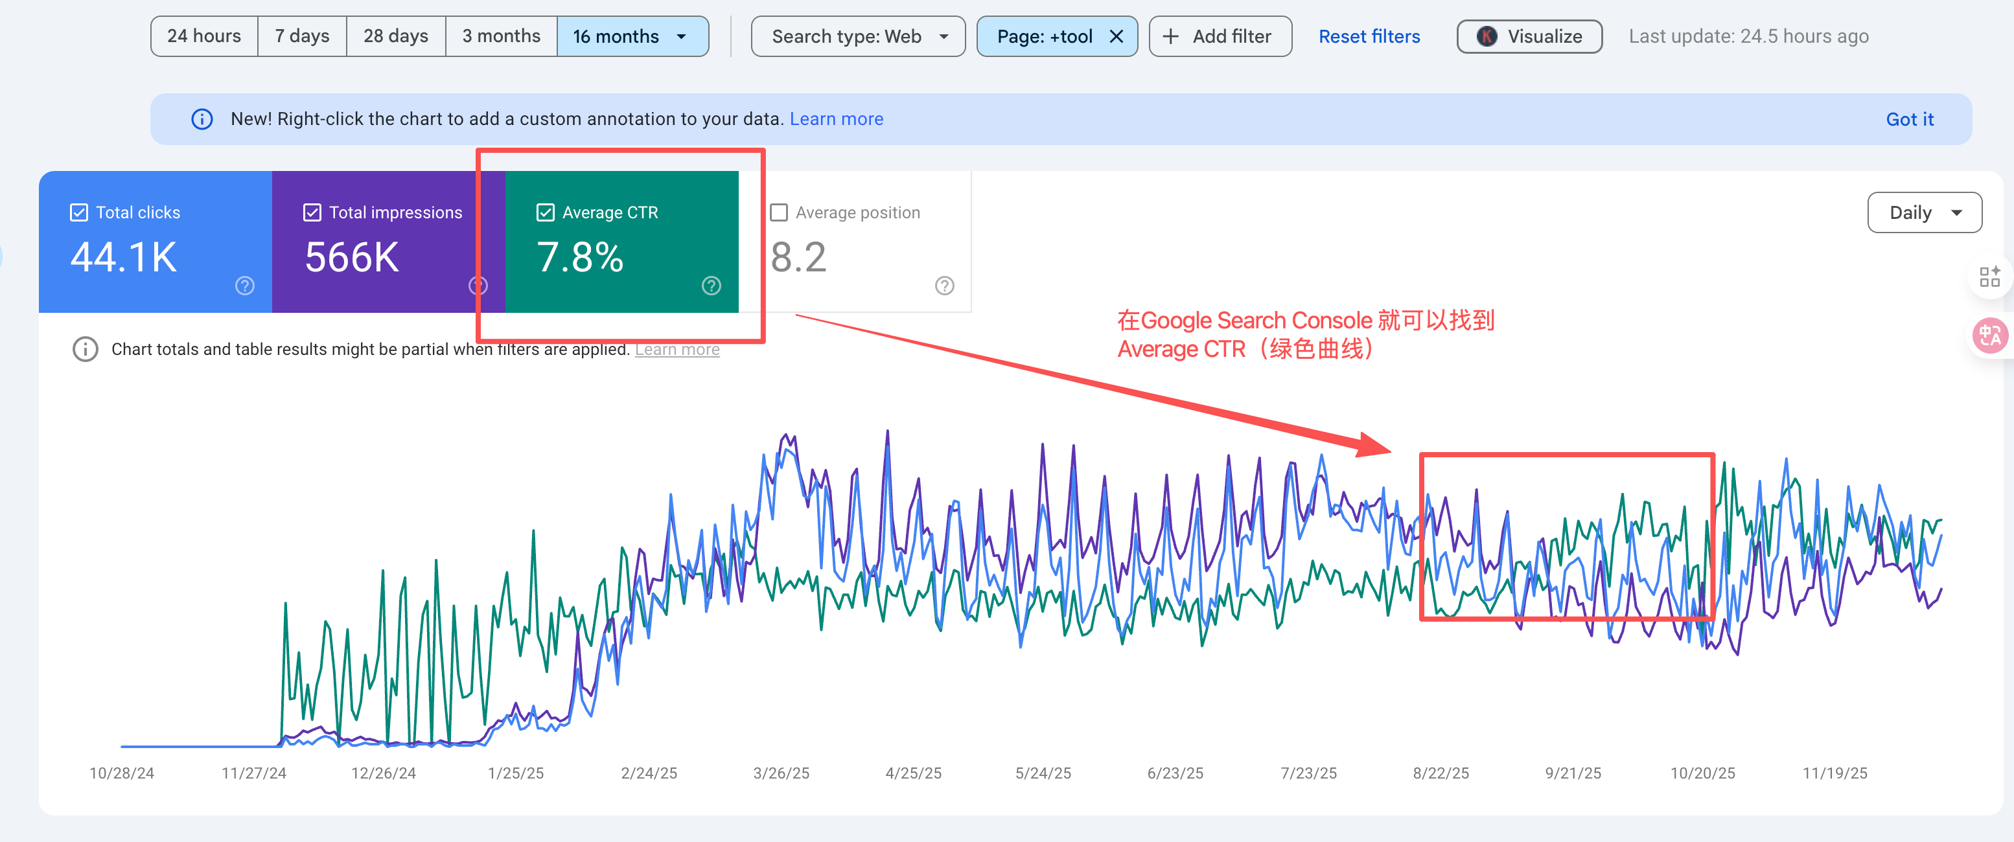Image resolution: width=2014 pixels, height=842 pixels.
Task: Click the 7/23/25 date label on chart axis
Action: pyautogui.click(x=1309, y=773)
